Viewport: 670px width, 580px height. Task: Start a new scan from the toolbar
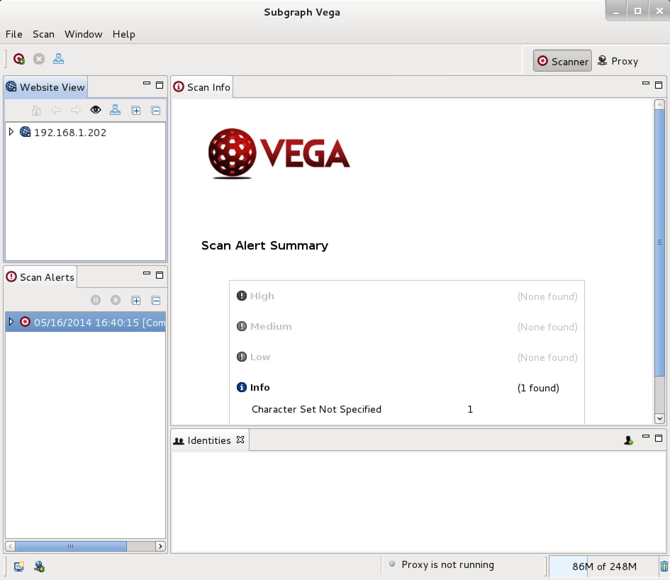click(x=19, y=59)
